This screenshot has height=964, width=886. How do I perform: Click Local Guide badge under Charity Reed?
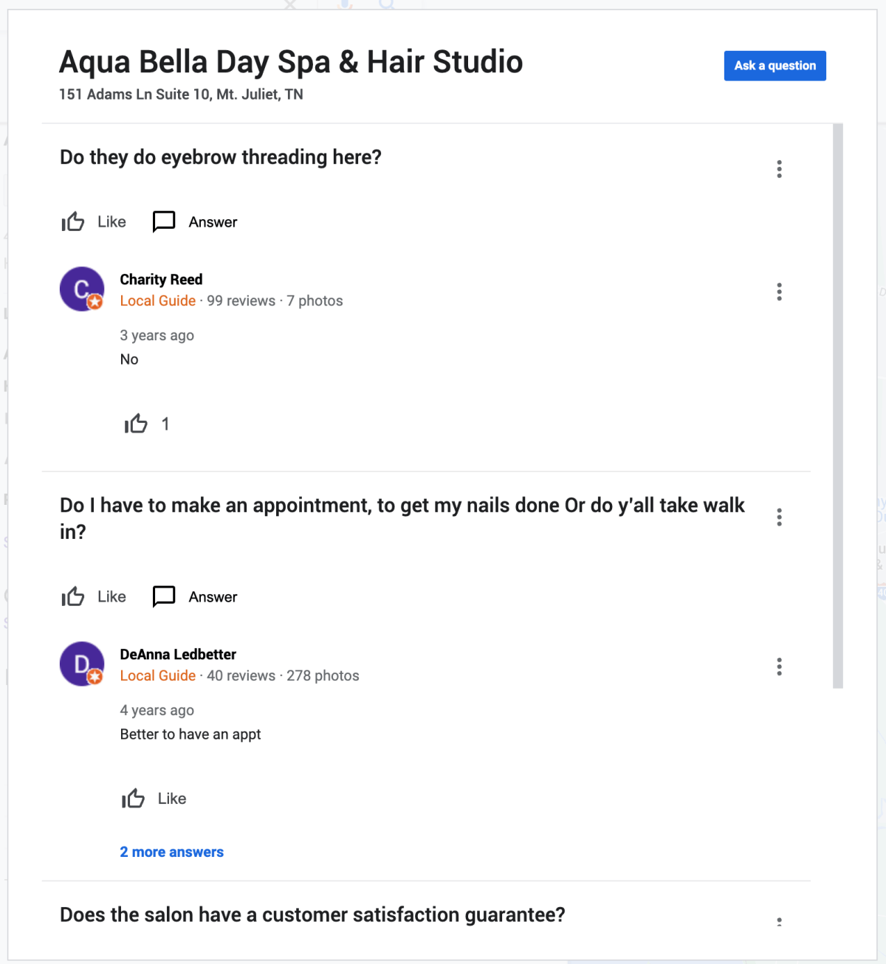(158, 300)
